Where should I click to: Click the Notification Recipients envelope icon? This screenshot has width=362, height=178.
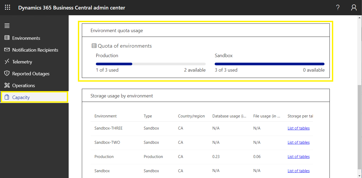click(7, 50)
